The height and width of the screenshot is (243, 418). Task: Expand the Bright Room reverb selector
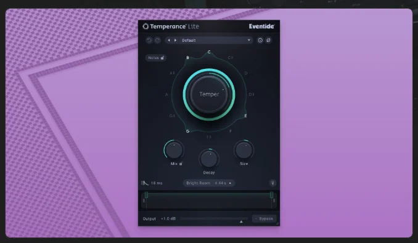click(x=209, y=183)
